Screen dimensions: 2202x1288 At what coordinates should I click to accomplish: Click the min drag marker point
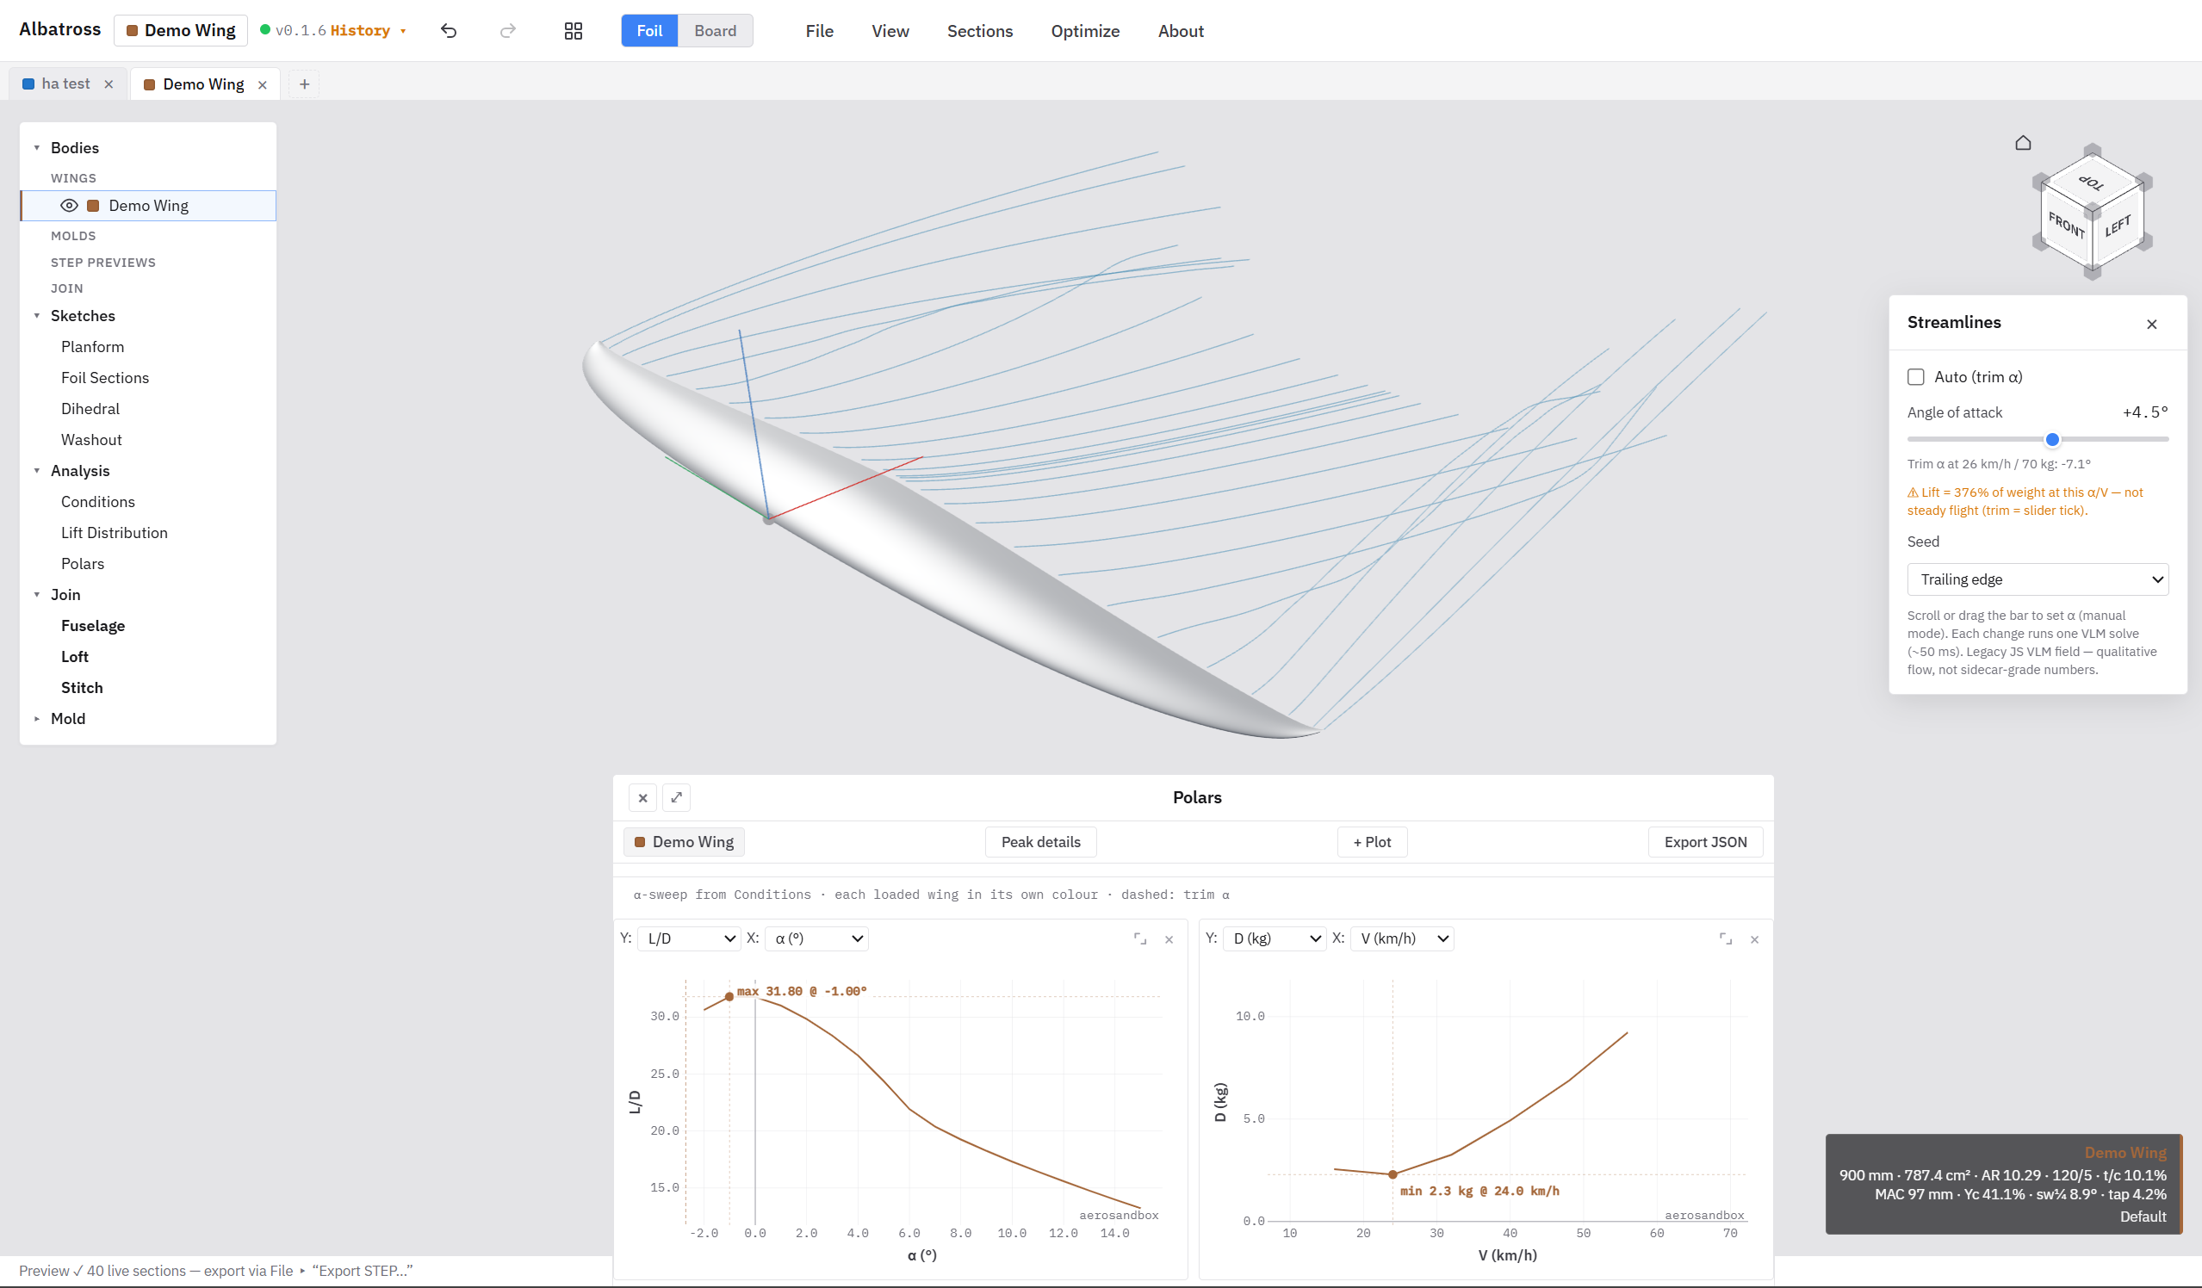[1393, 1174]
